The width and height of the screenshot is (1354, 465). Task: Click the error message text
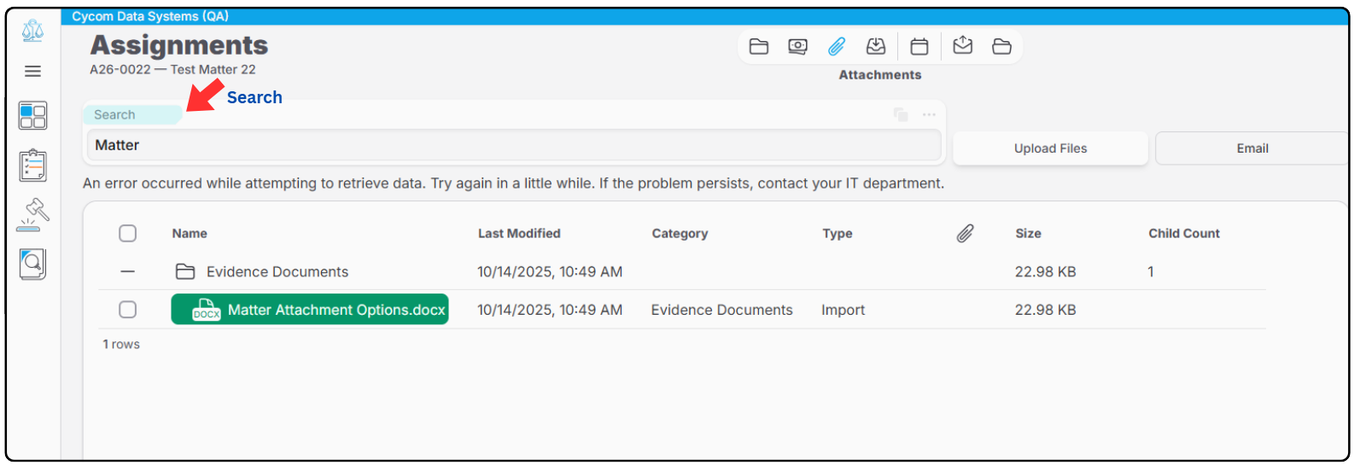[513, 183]
